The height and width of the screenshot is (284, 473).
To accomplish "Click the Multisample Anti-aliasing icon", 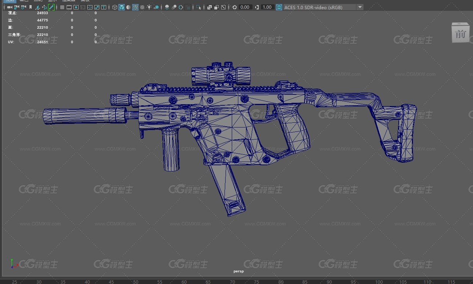I will click(181, 7).
